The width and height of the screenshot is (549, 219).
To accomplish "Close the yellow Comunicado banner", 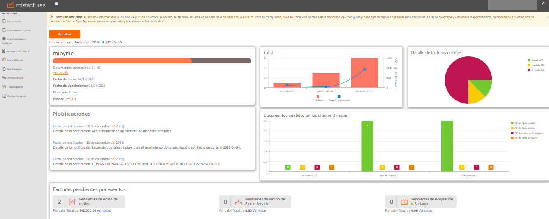I will [547, 17].
